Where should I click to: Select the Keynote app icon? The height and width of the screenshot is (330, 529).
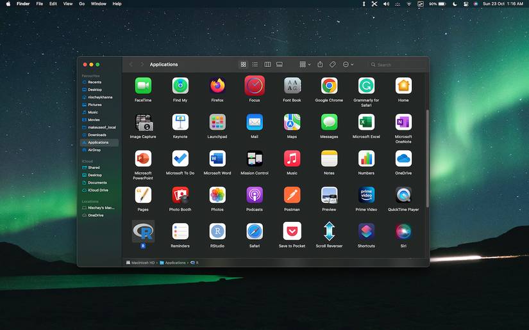[180, 122]
